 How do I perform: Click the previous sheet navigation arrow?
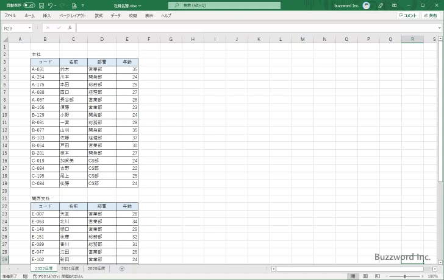point(9,268)
